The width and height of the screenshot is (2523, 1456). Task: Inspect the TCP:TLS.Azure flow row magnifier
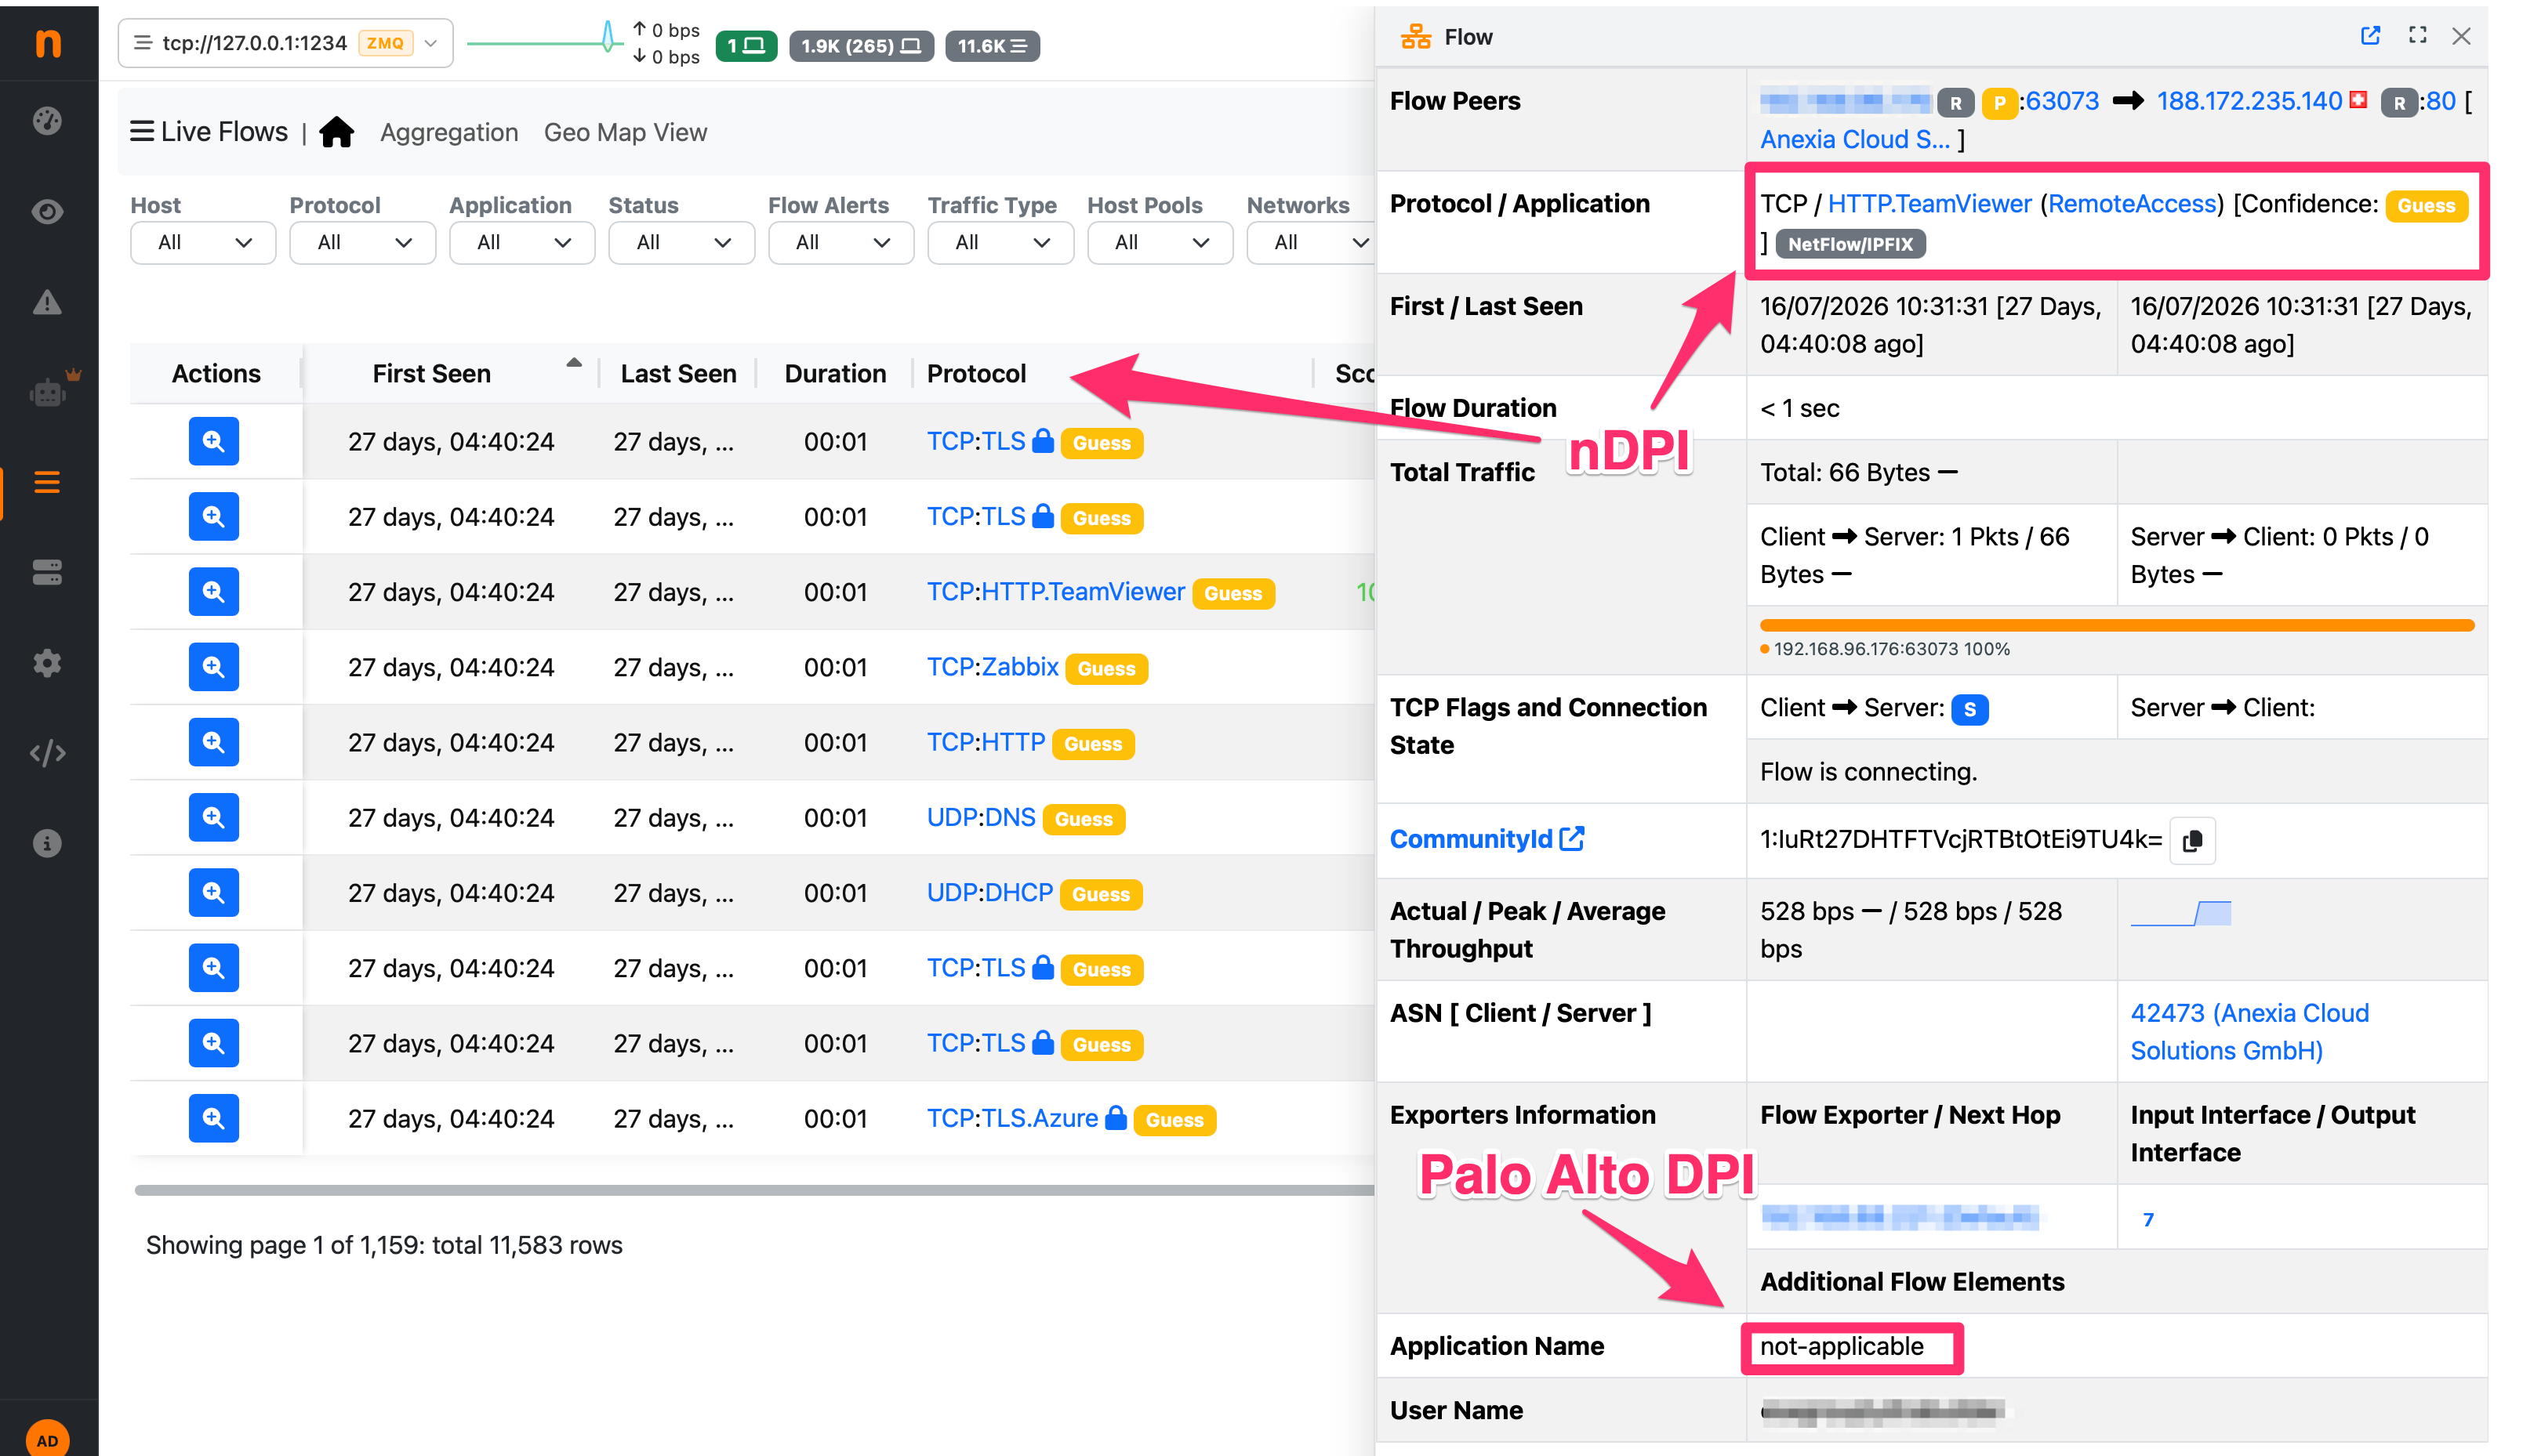click(213, 1118)
